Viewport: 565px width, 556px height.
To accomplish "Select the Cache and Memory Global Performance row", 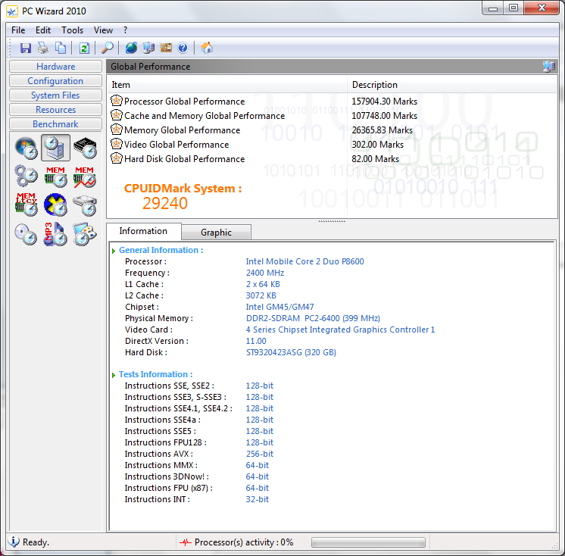I will coord(332,116).
